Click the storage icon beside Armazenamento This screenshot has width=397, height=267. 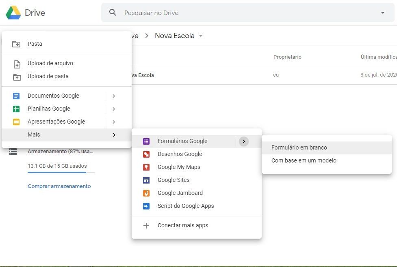[13, 152]
